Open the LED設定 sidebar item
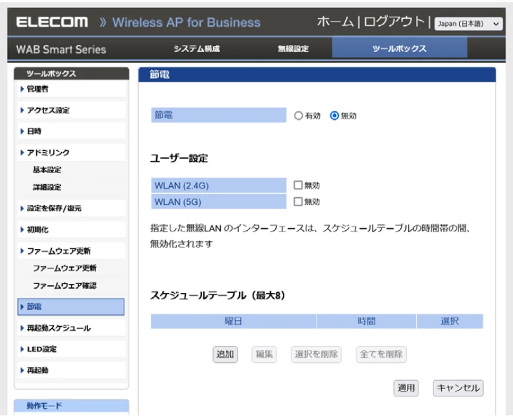The width and height of the screenshot is (513, 418). tap(71, 349)
